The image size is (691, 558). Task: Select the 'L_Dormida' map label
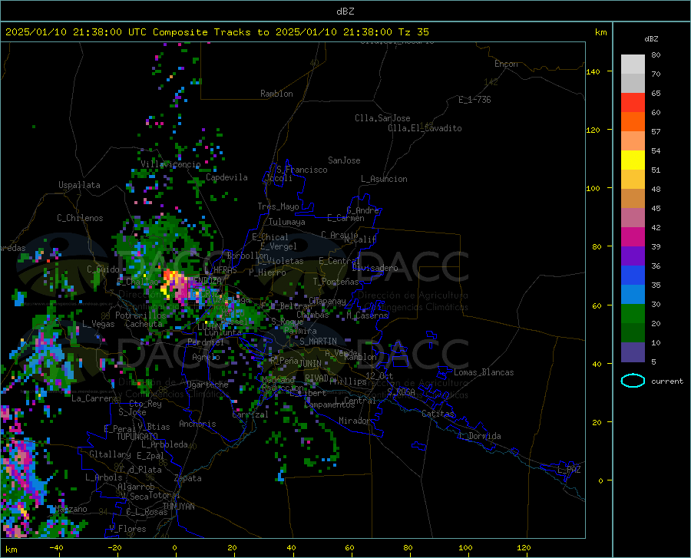[480, 436]
